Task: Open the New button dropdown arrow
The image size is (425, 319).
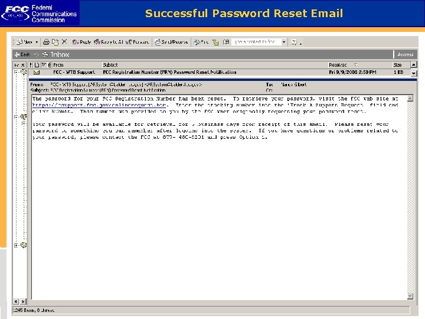Action: pos(37,43)
